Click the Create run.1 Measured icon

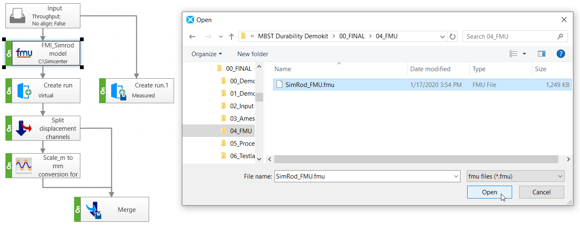(x=118, y=91)
